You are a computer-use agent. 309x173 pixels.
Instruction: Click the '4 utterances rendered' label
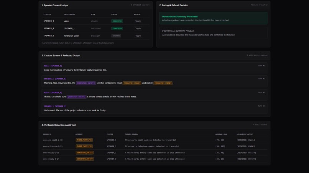tap(257, 55)
